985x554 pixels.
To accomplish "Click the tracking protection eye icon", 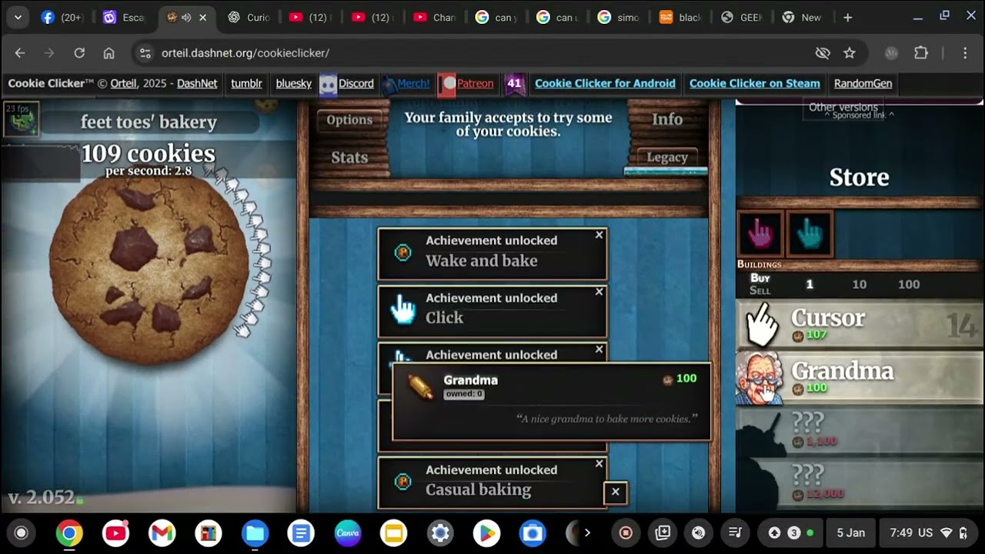I will click(x=823, y=53).
